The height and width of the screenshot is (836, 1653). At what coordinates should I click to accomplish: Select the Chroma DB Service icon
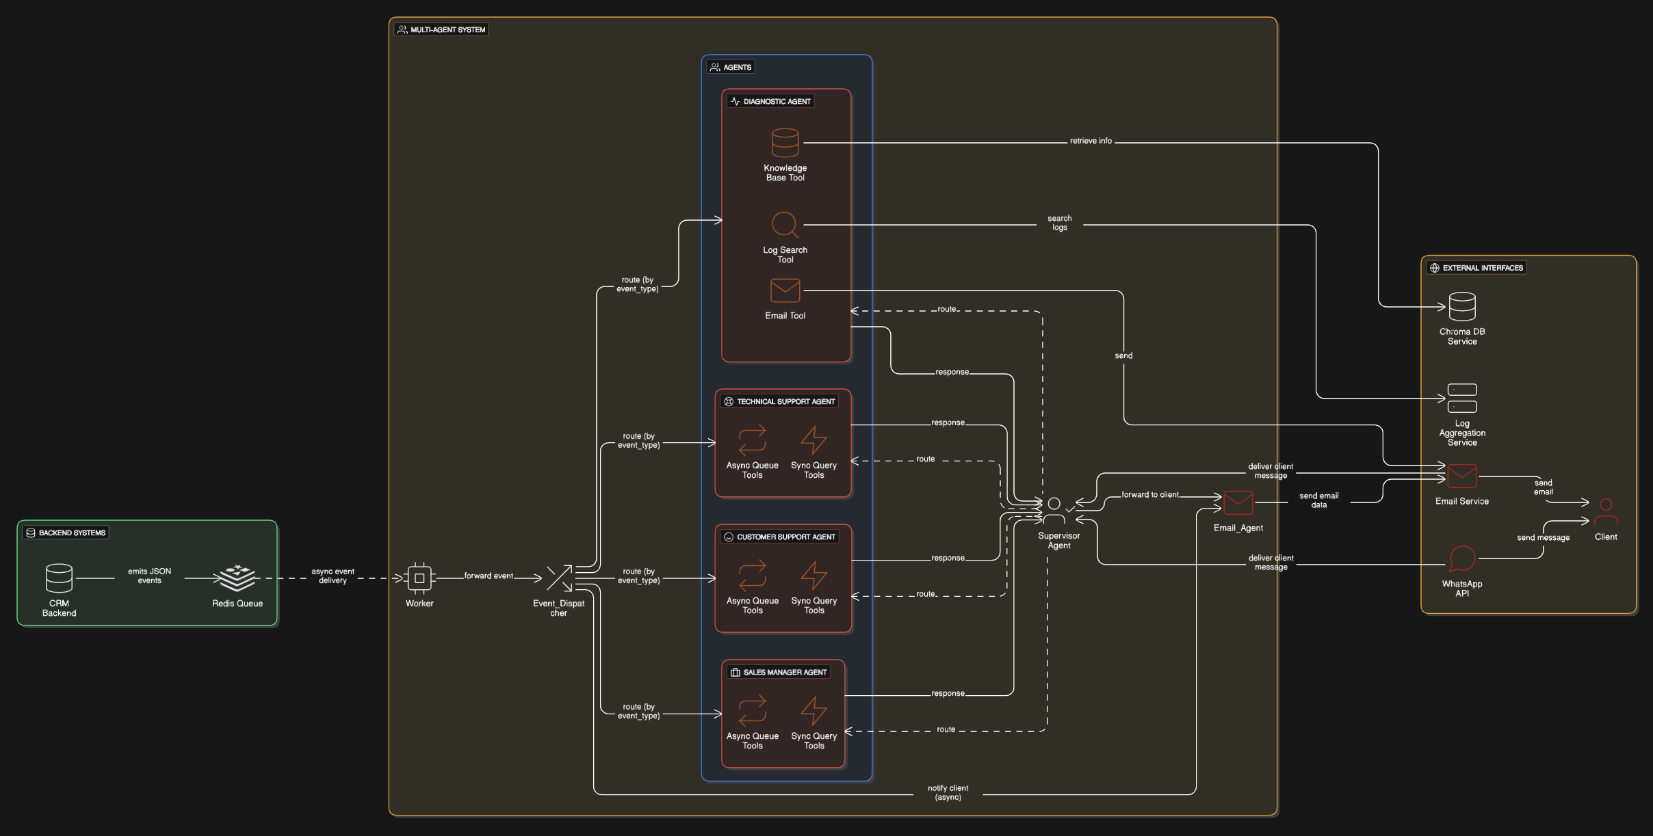coord(1462,307)
